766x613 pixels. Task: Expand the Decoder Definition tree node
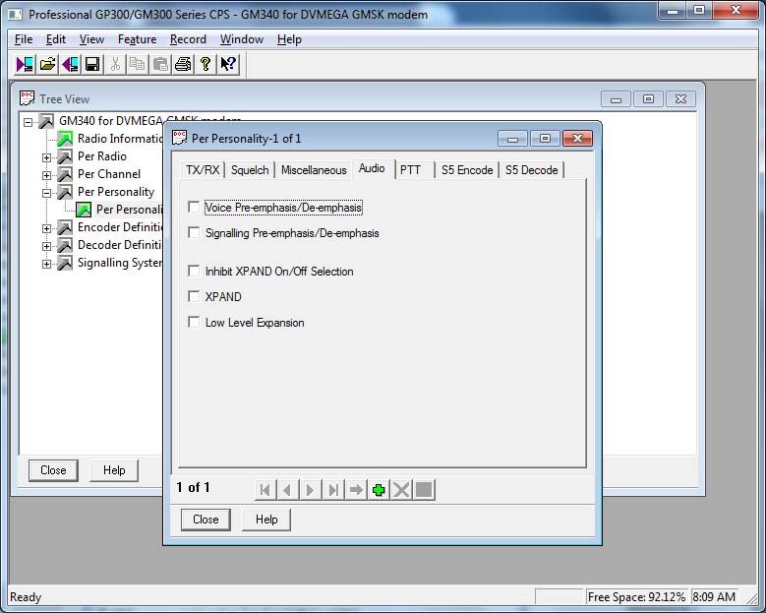47,246
